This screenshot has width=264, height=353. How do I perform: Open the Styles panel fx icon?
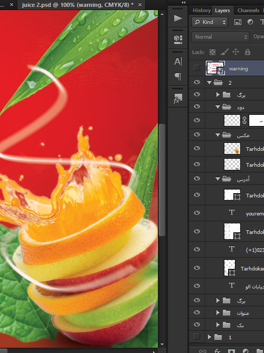[x=177, y=98]
